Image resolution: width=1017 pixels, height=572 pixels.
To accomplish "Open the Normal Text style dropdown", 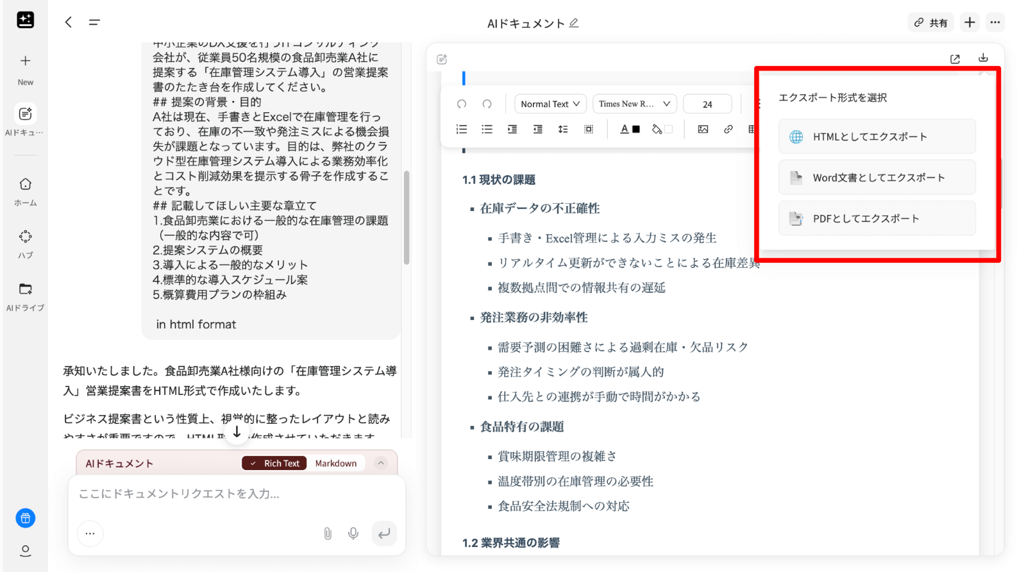I will point(550,104).
